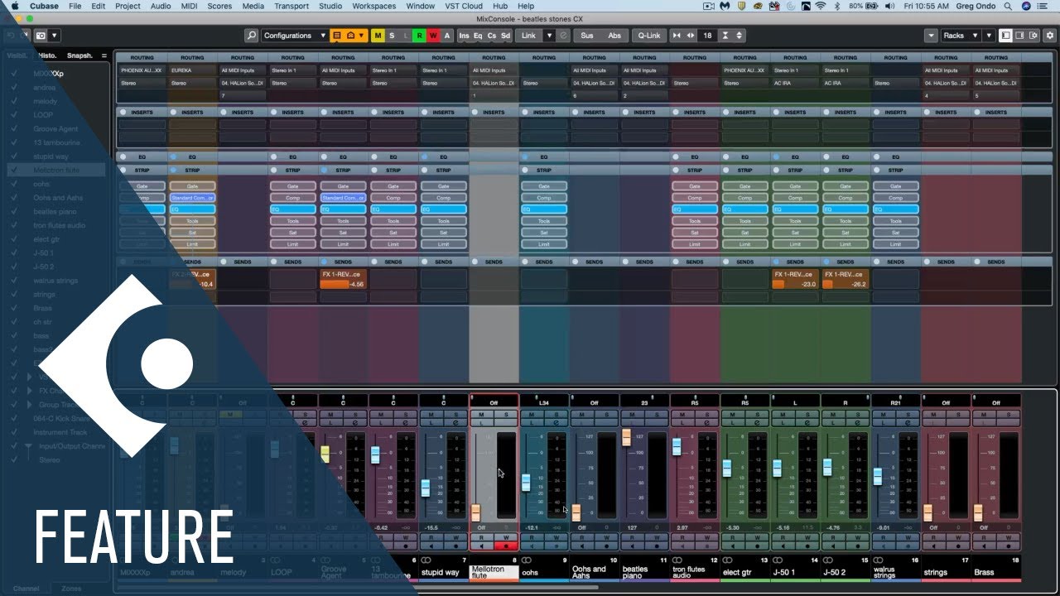This screenshot has width=1060, height=596.
Task: Open the Apple menu
Action: 14,6
